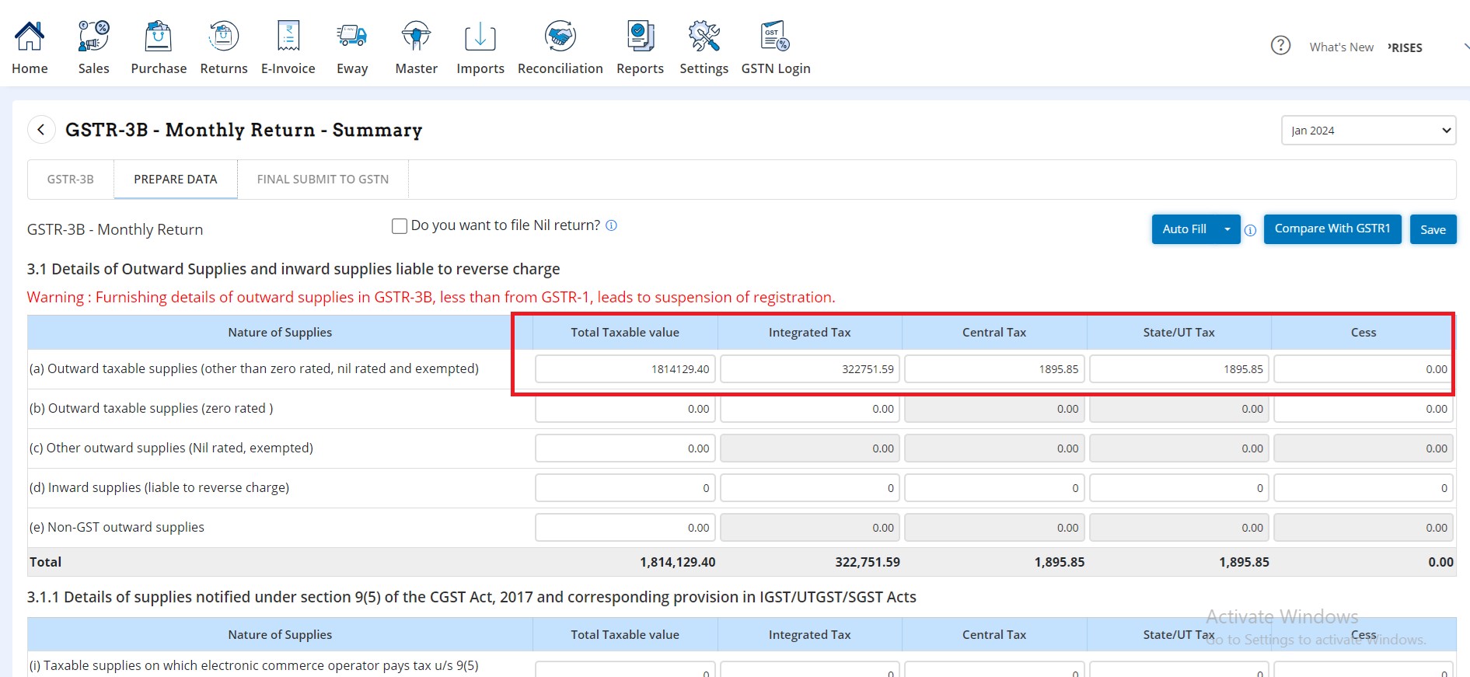Open the Returns icon
Viewport: 1470px width, 677px height.
223,37
